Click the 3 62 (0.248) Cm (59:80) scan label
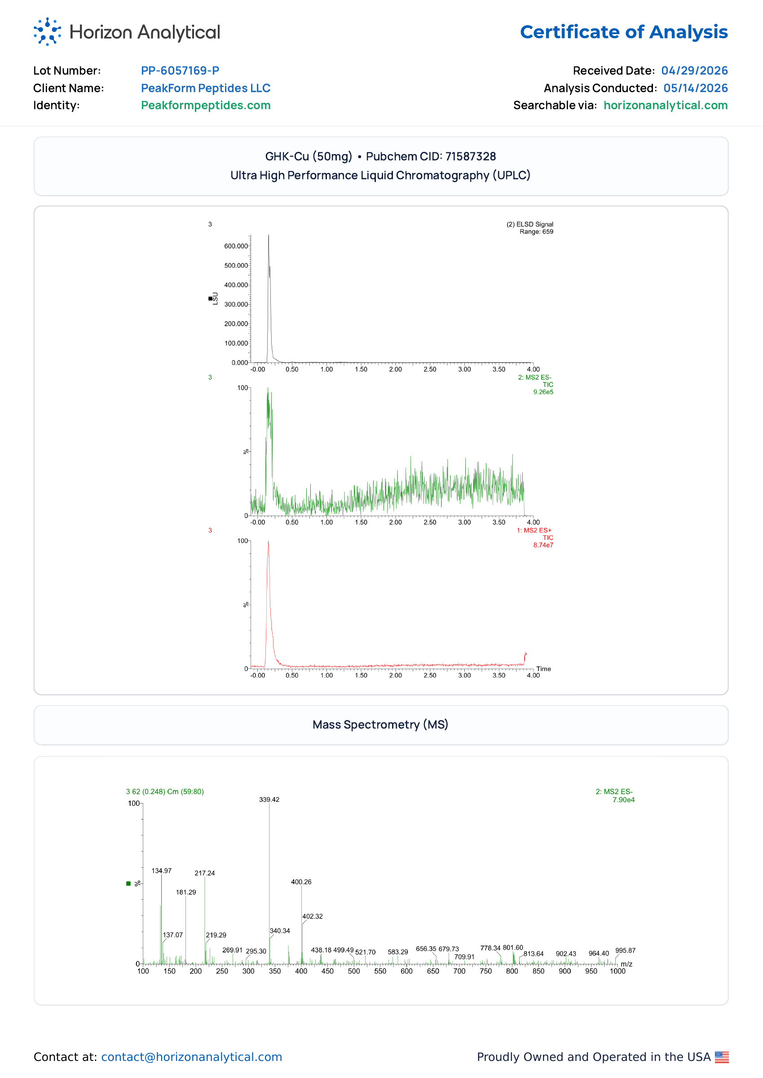Viewport: 763px width, 1078px height. point(165,791)
